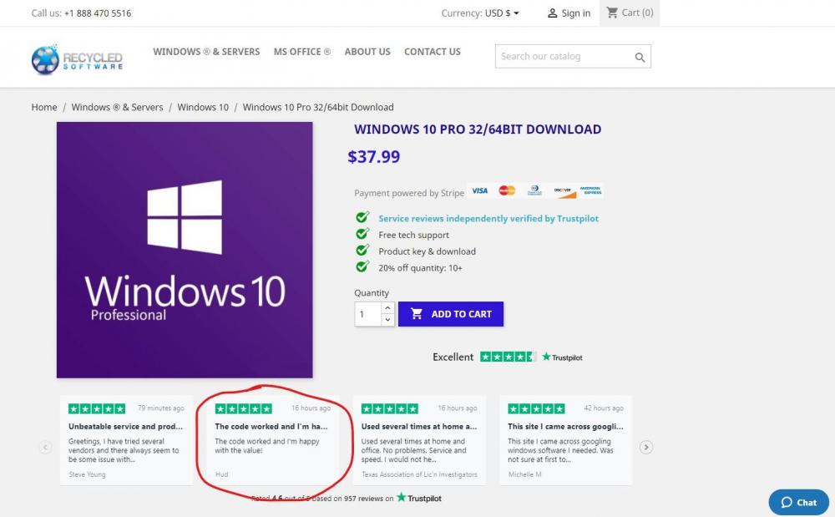Open 'This site I came across' review
Screen dimensions: 835x517
[565, 427]
